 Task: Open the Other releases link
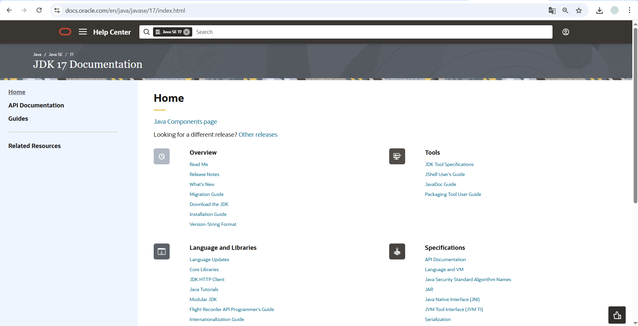point(258,135)
